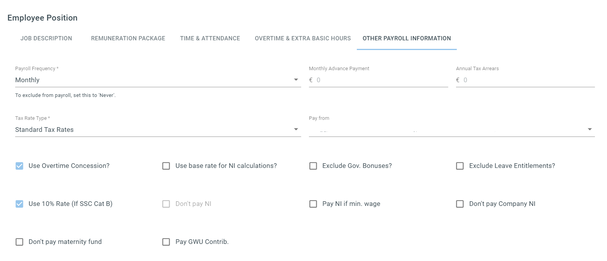
Task: Open the Job Description tab
Action: point(46,38)
